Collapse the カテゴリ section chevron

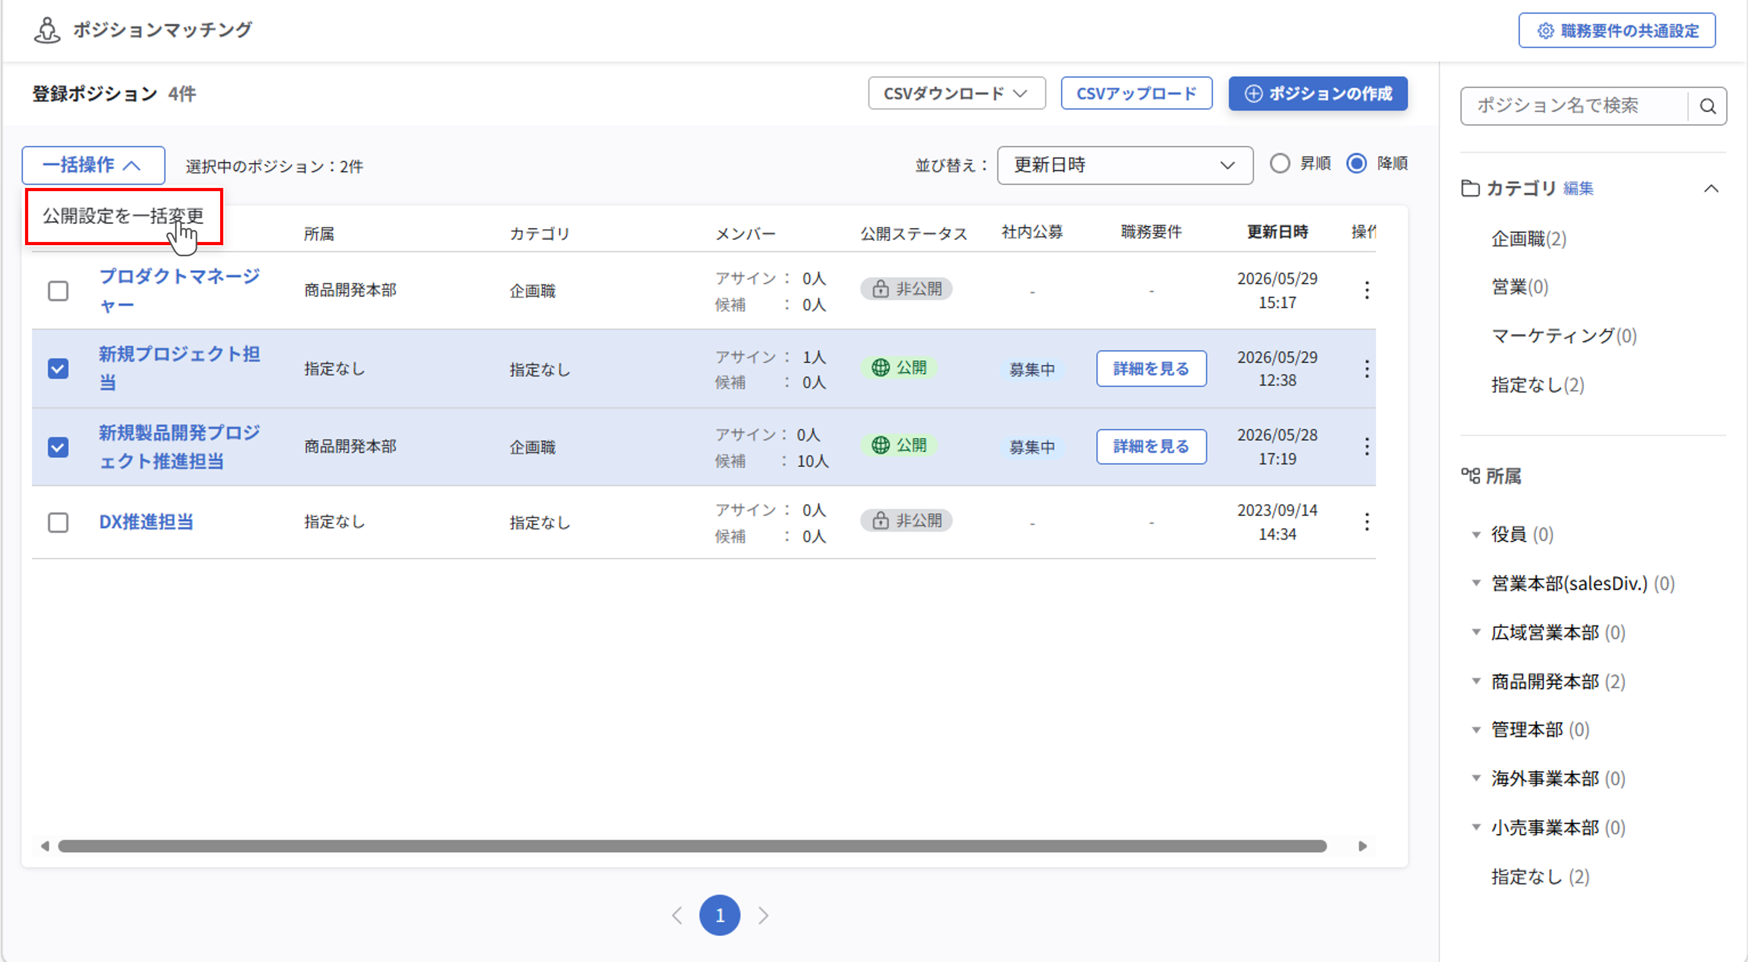pyautogui.click(x=1711, y=188)
